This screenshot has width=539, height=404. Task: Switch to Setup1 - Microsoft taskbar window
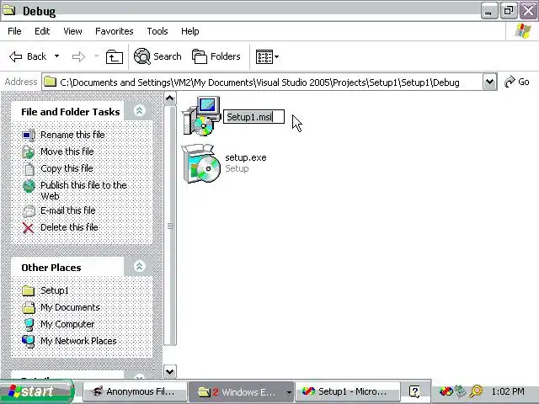click(x=348, y=391)
